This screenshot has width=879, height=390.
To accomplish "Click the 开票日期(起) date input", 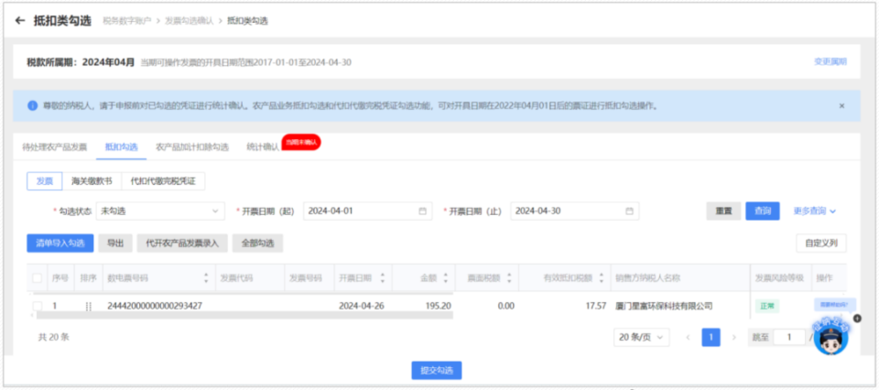I will point(368,211).
